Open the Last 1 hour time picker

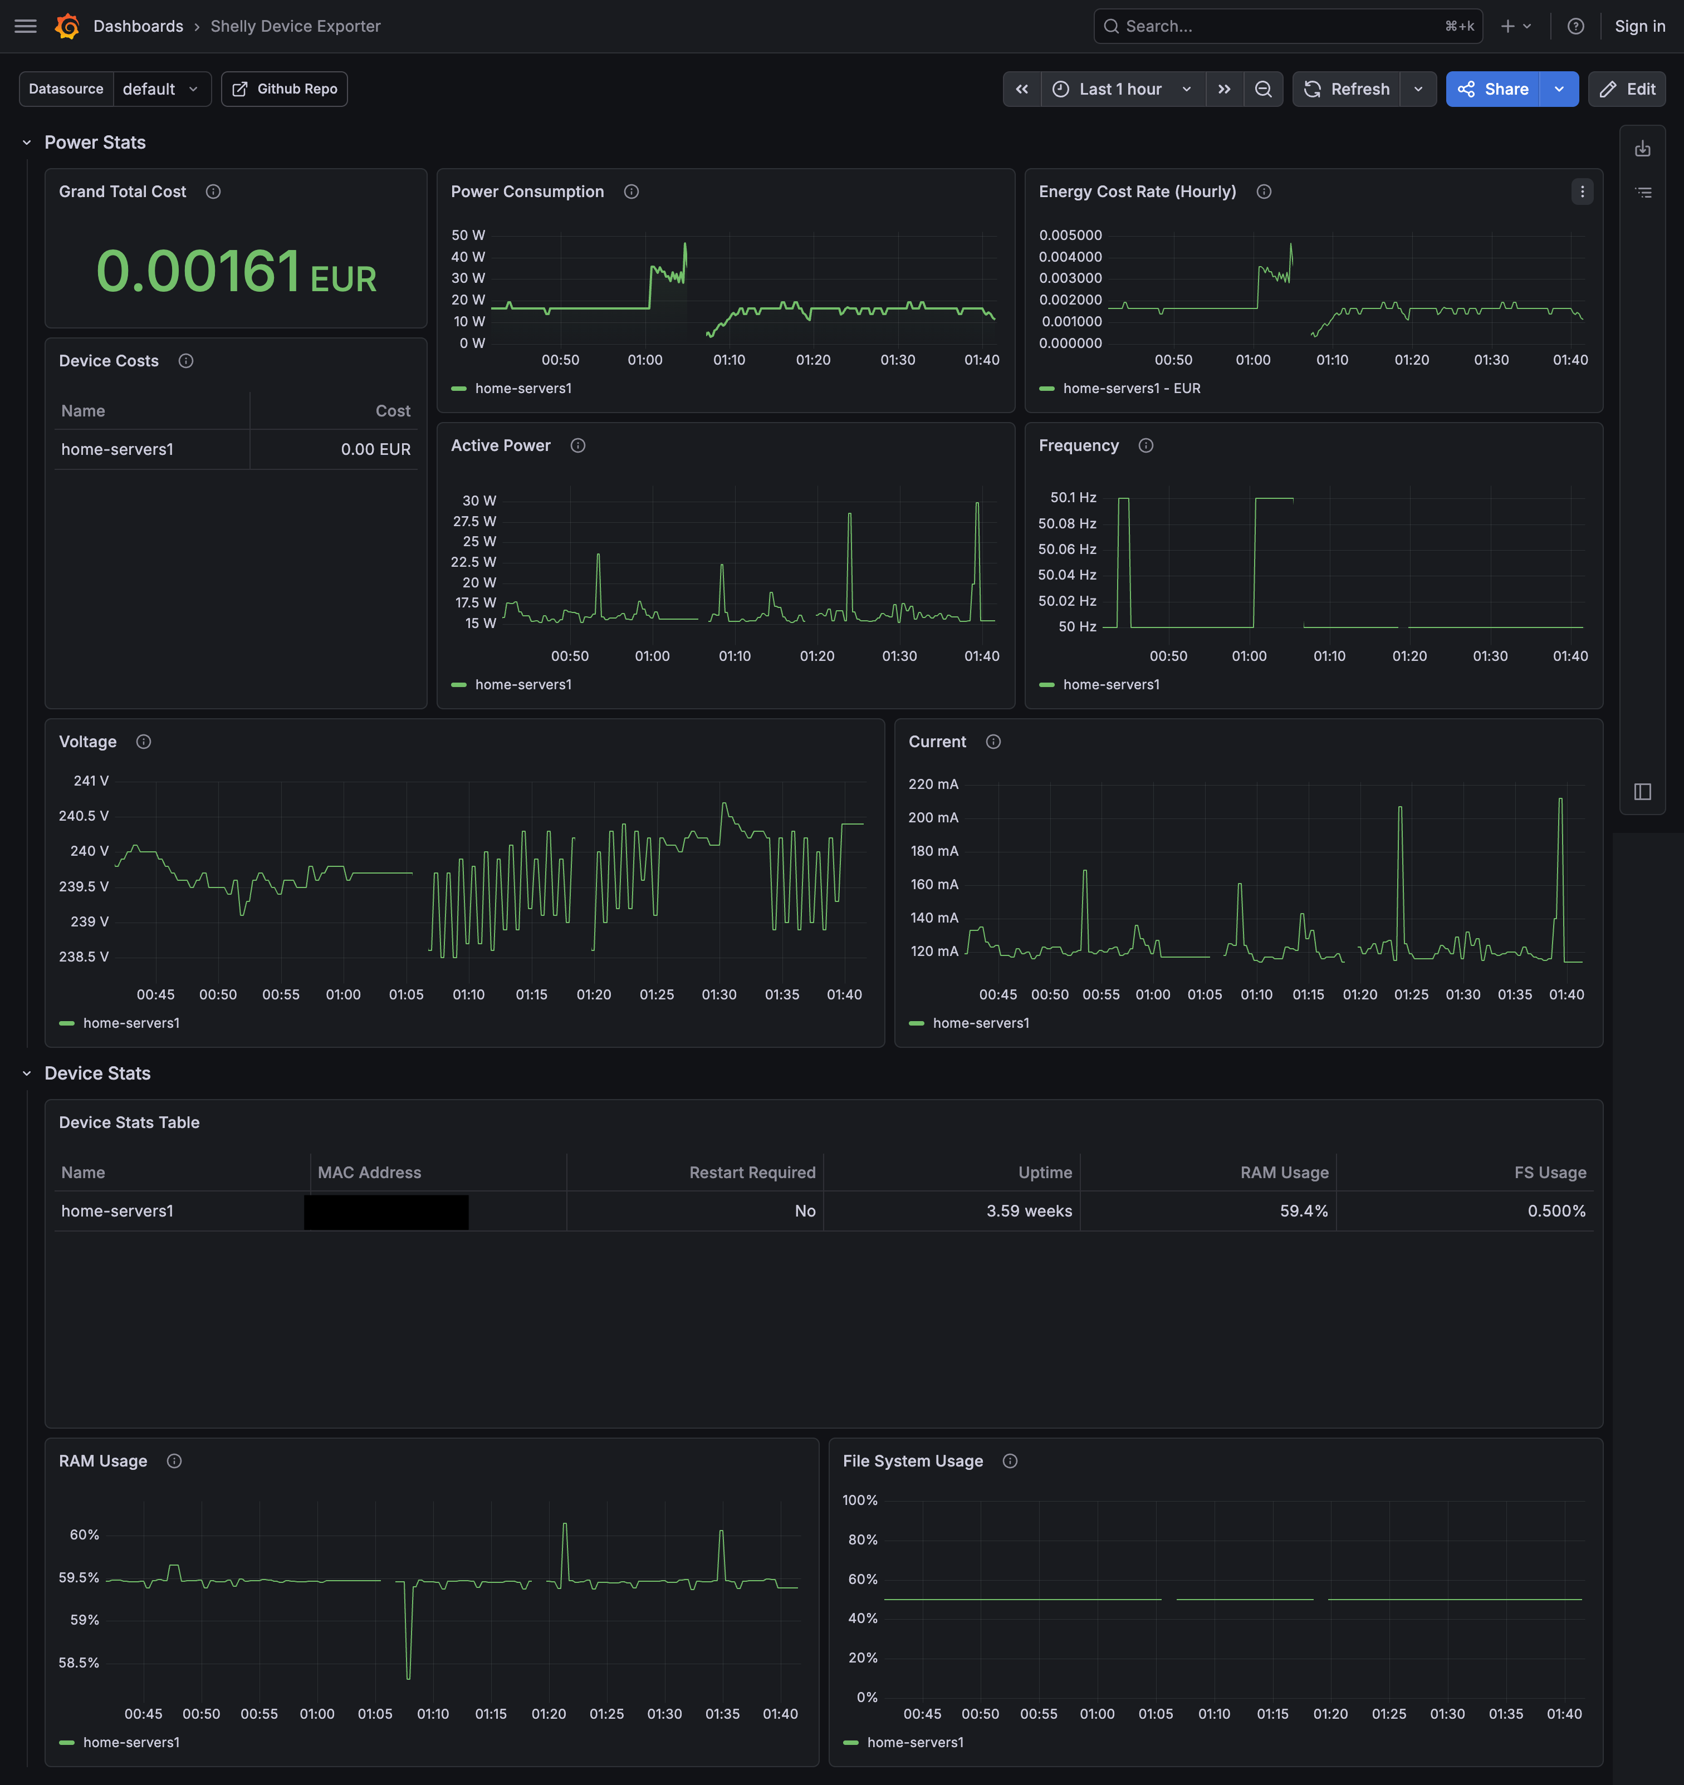tap(1123, 89)
